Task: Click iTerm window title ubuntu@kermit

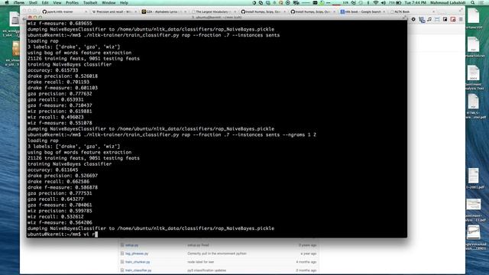Action: (217, 18)
